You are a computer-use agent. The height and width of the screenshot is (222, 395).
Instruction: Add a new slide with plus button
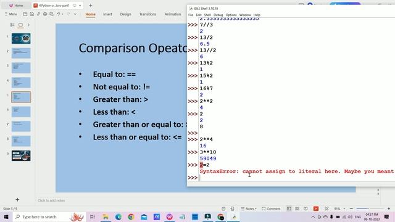[17, 200]
